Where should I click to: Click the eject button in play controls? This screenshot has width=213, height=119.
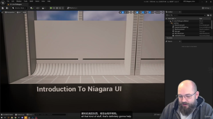point(60,8)
